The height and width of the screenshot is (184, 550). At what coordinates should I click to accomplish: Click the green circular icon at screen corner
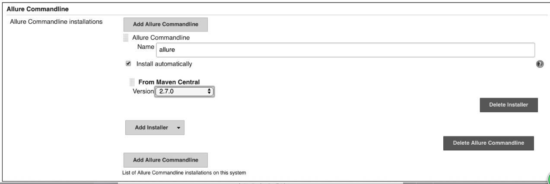tap(548, 177)
